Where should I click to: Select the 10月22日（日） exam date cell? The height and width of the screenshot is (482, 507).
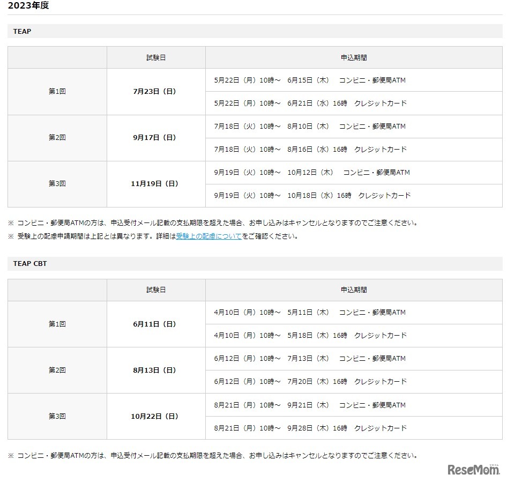(156, 417)
